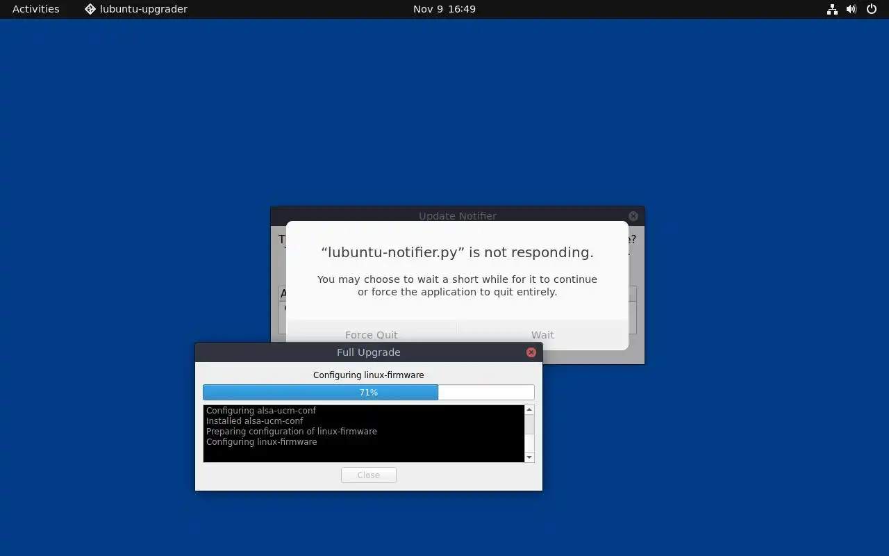Click the volume speaker icon

851,9
